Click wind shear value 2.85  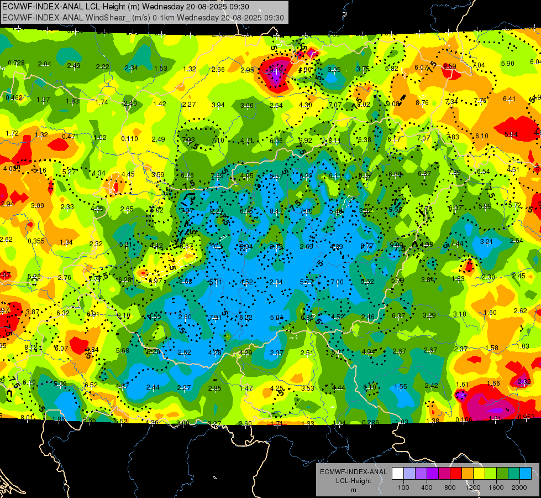point(214,388)
